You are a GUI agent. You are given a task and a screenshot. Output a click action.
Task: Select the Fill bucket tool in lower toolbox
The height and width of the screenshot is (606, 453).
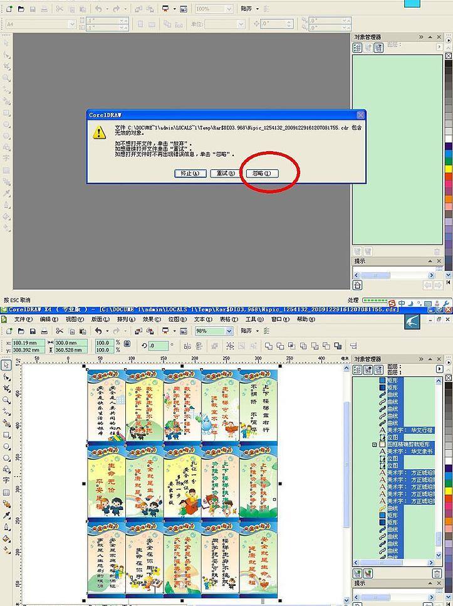click(6, 538)
